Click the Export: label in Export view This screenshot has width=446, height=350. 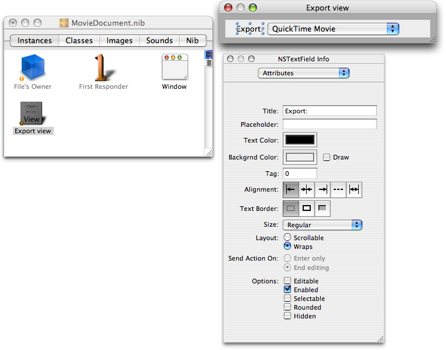(x=249, y=29)
